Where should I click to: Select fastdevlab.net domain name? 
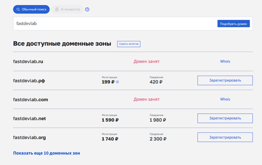pyautogui.click(x=30, y=119)
